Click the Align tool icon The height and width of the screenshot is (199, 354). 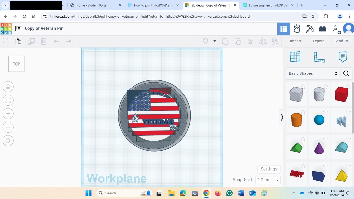(251, 41)
